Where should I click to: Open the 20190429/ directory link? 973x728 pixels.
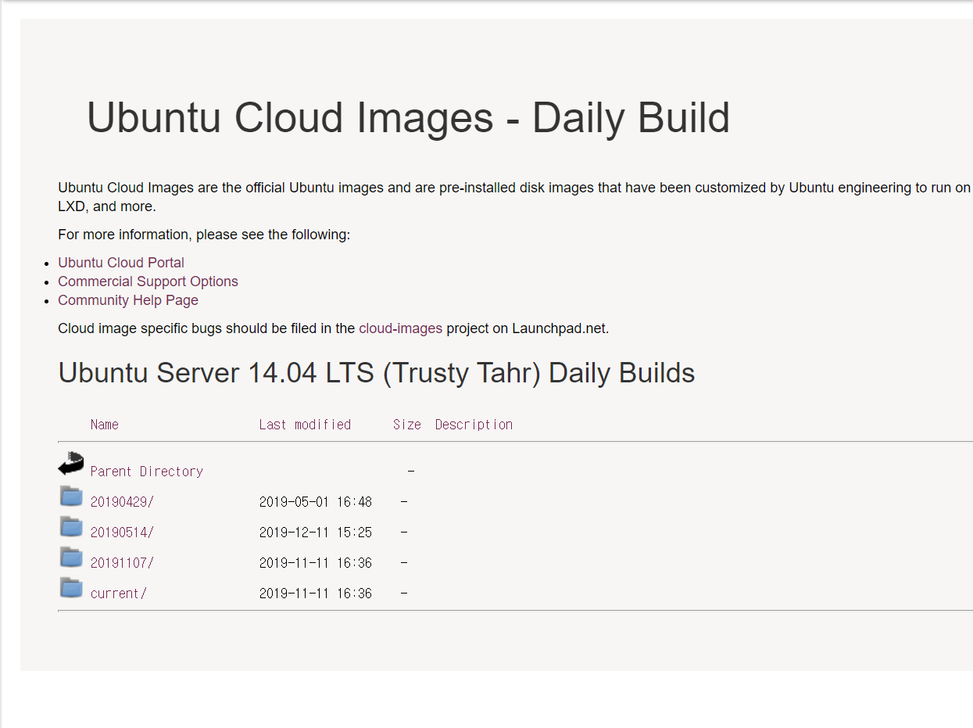(122, 502)
